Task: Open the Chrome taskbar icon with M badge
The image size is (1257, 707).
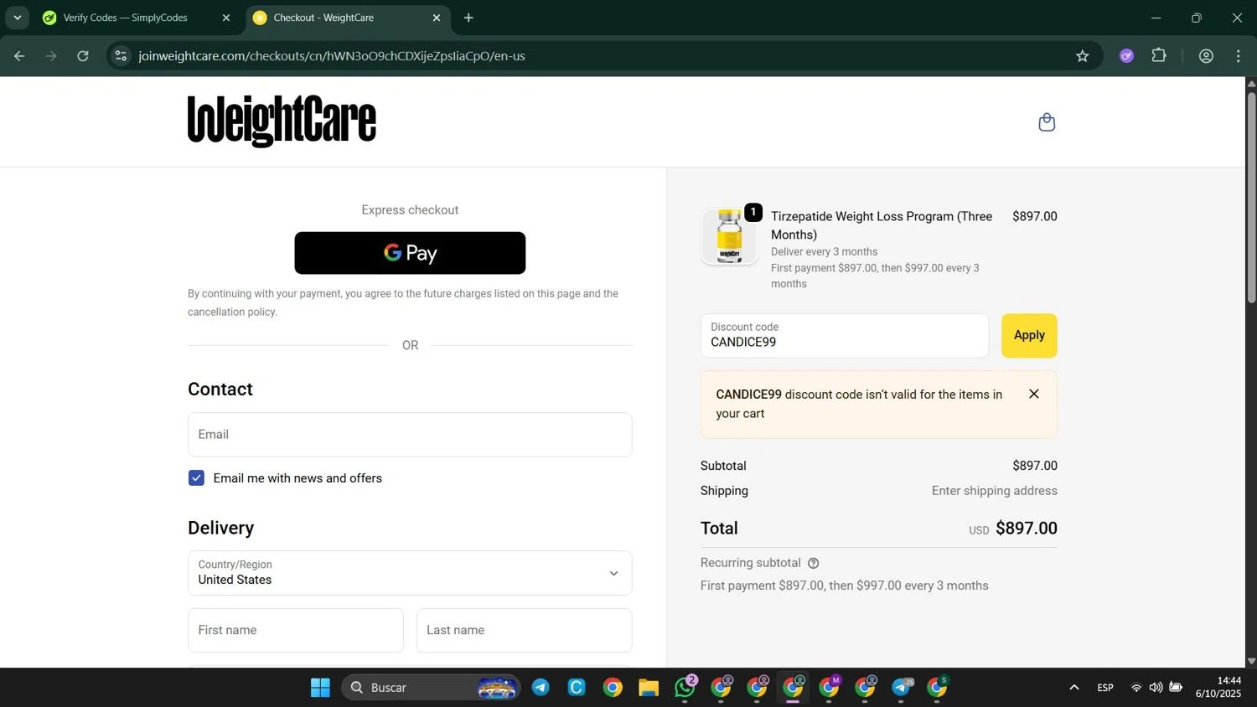Action: pyautogui.click(x=830, y=688)
